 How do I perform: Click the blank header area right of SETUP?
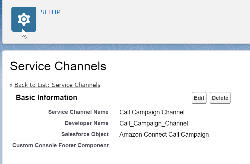[x=155, y=21]
